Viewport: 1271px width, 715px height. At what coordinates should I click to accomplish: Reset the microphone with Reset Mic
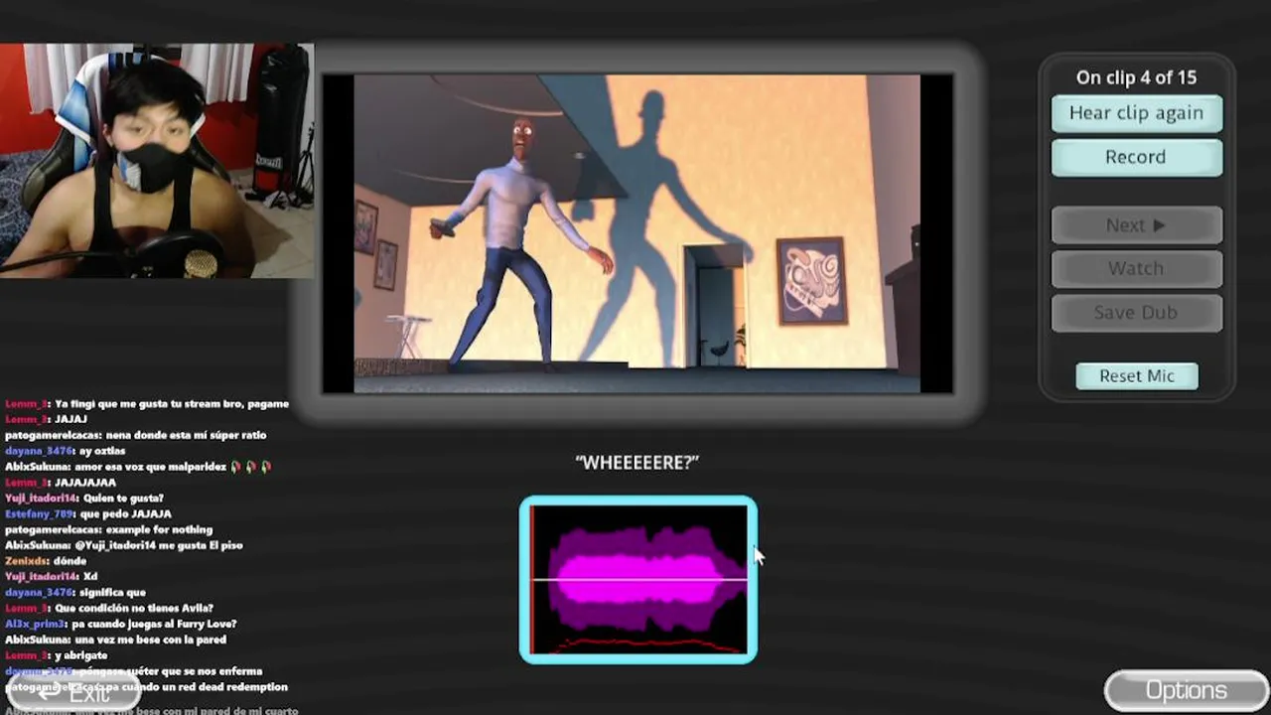(x=1137, y=375)
